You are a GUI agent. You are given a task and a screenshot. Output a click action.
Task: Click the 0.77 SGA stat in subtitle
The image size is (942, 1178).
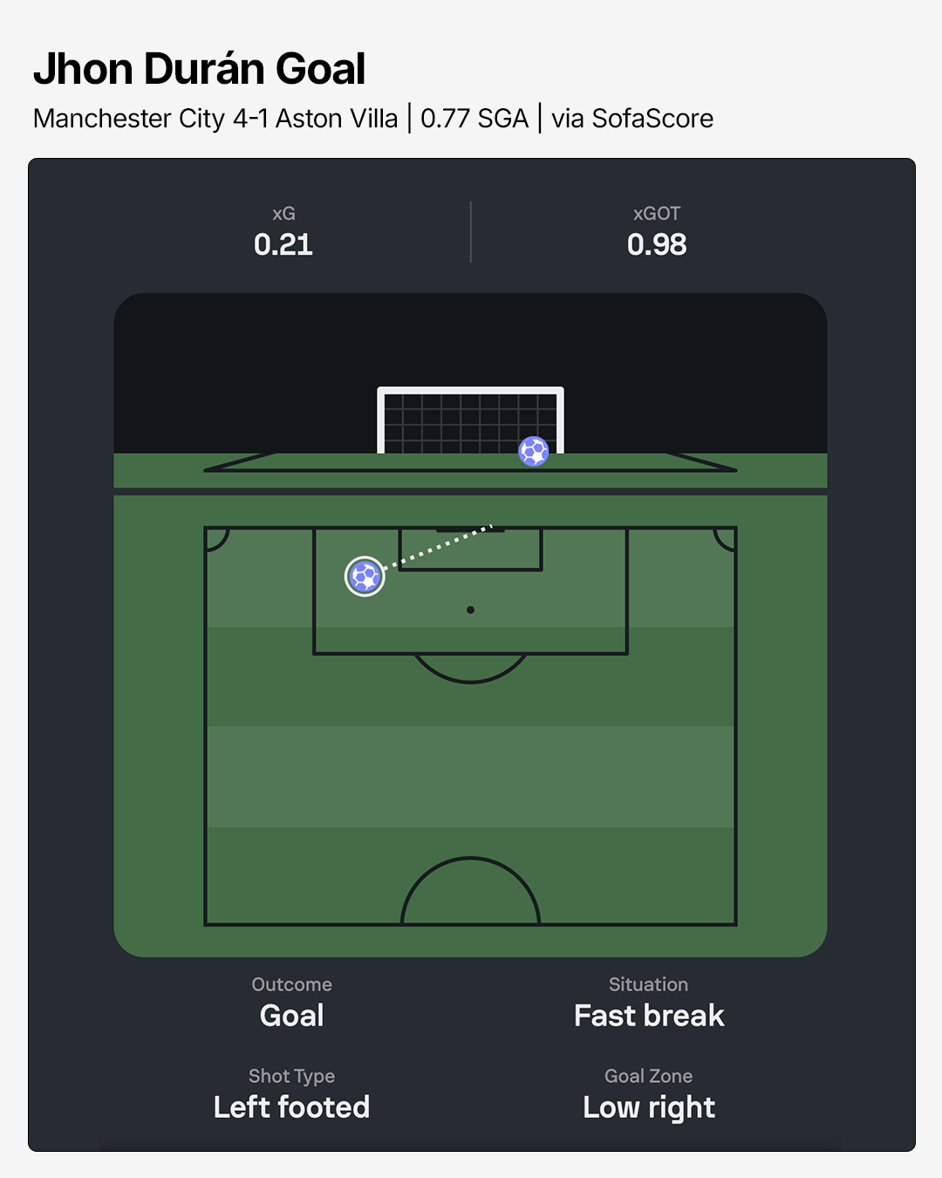pos(474,119)
